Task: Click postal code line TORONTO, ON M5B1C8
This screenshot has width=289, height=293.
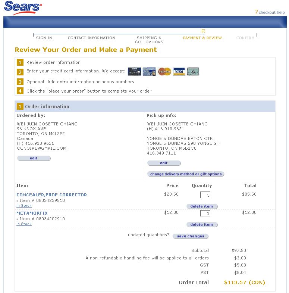Action: click(x=172, y=148)
